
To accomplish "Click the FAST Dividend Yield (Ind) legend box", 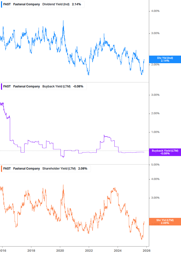I will (x=43, y=4).
